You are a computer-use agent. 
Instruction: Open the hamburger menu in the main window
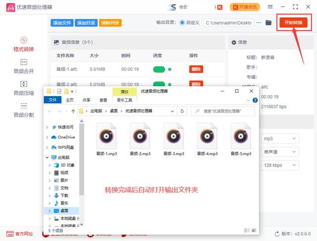(x=270, y=7)
